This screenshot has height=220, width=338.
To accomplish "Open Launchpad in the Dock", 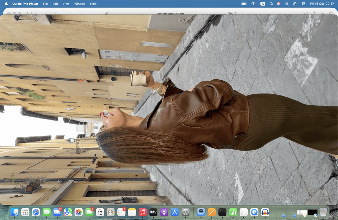I will (25, 212).
